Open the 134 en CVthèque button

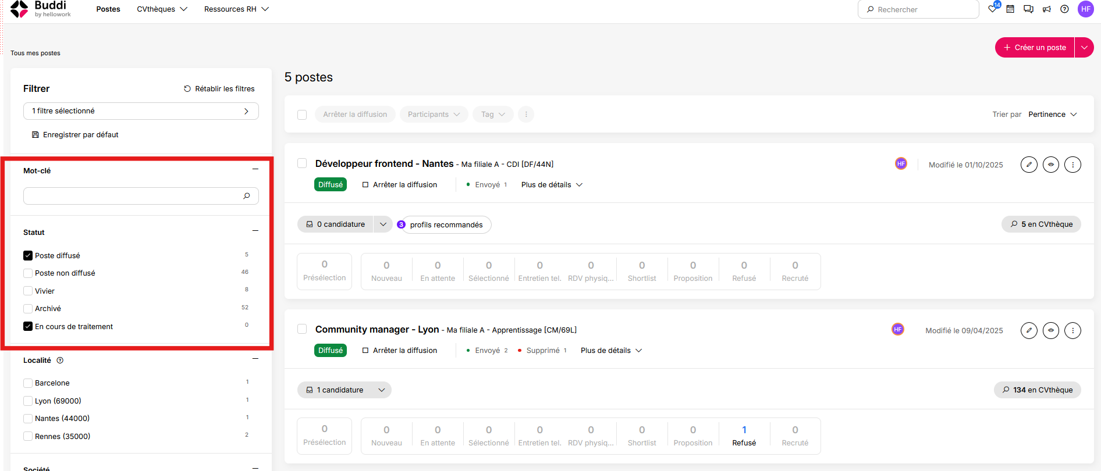(x=1037, y=390)
